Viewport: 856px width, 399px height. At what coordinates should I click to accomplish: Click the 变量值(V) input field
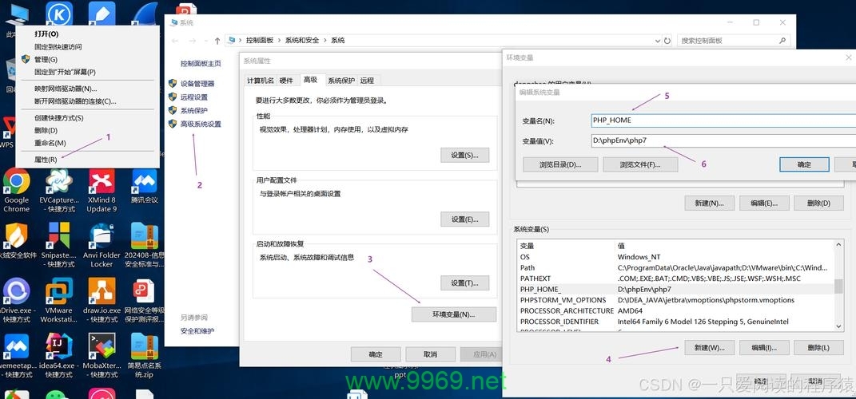coord(723,140)
